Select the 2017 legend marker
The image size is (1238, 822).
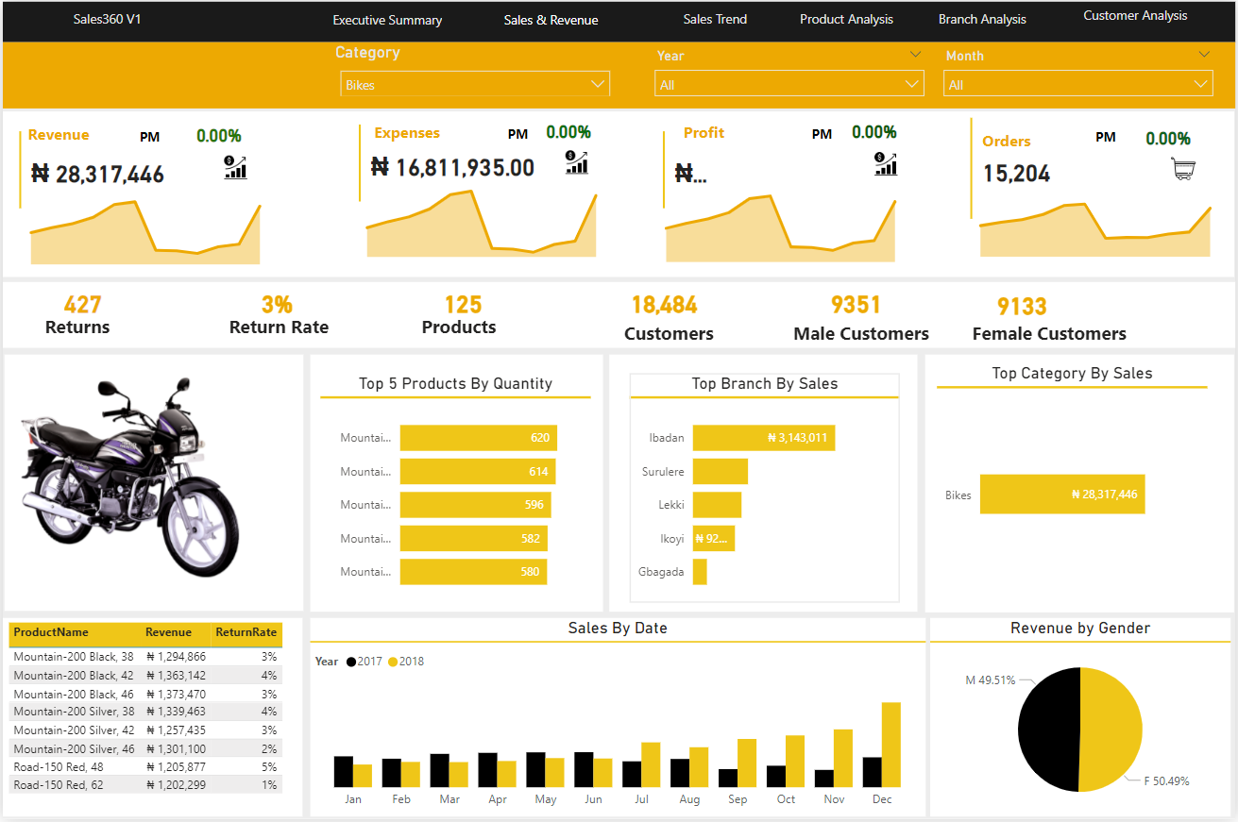(351, 662)
